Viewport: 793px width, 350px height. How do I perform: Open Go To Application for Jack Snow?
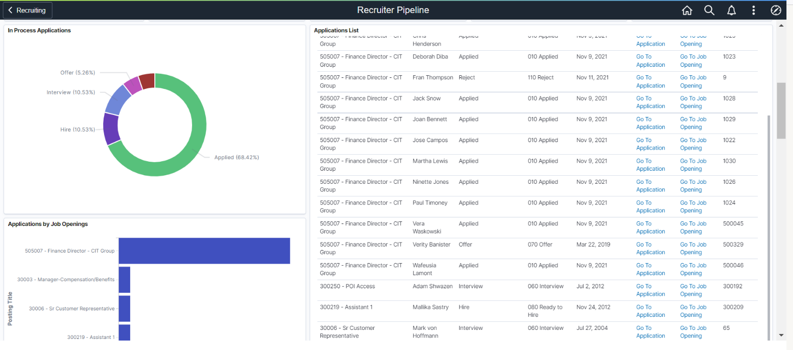coord(651,102)
